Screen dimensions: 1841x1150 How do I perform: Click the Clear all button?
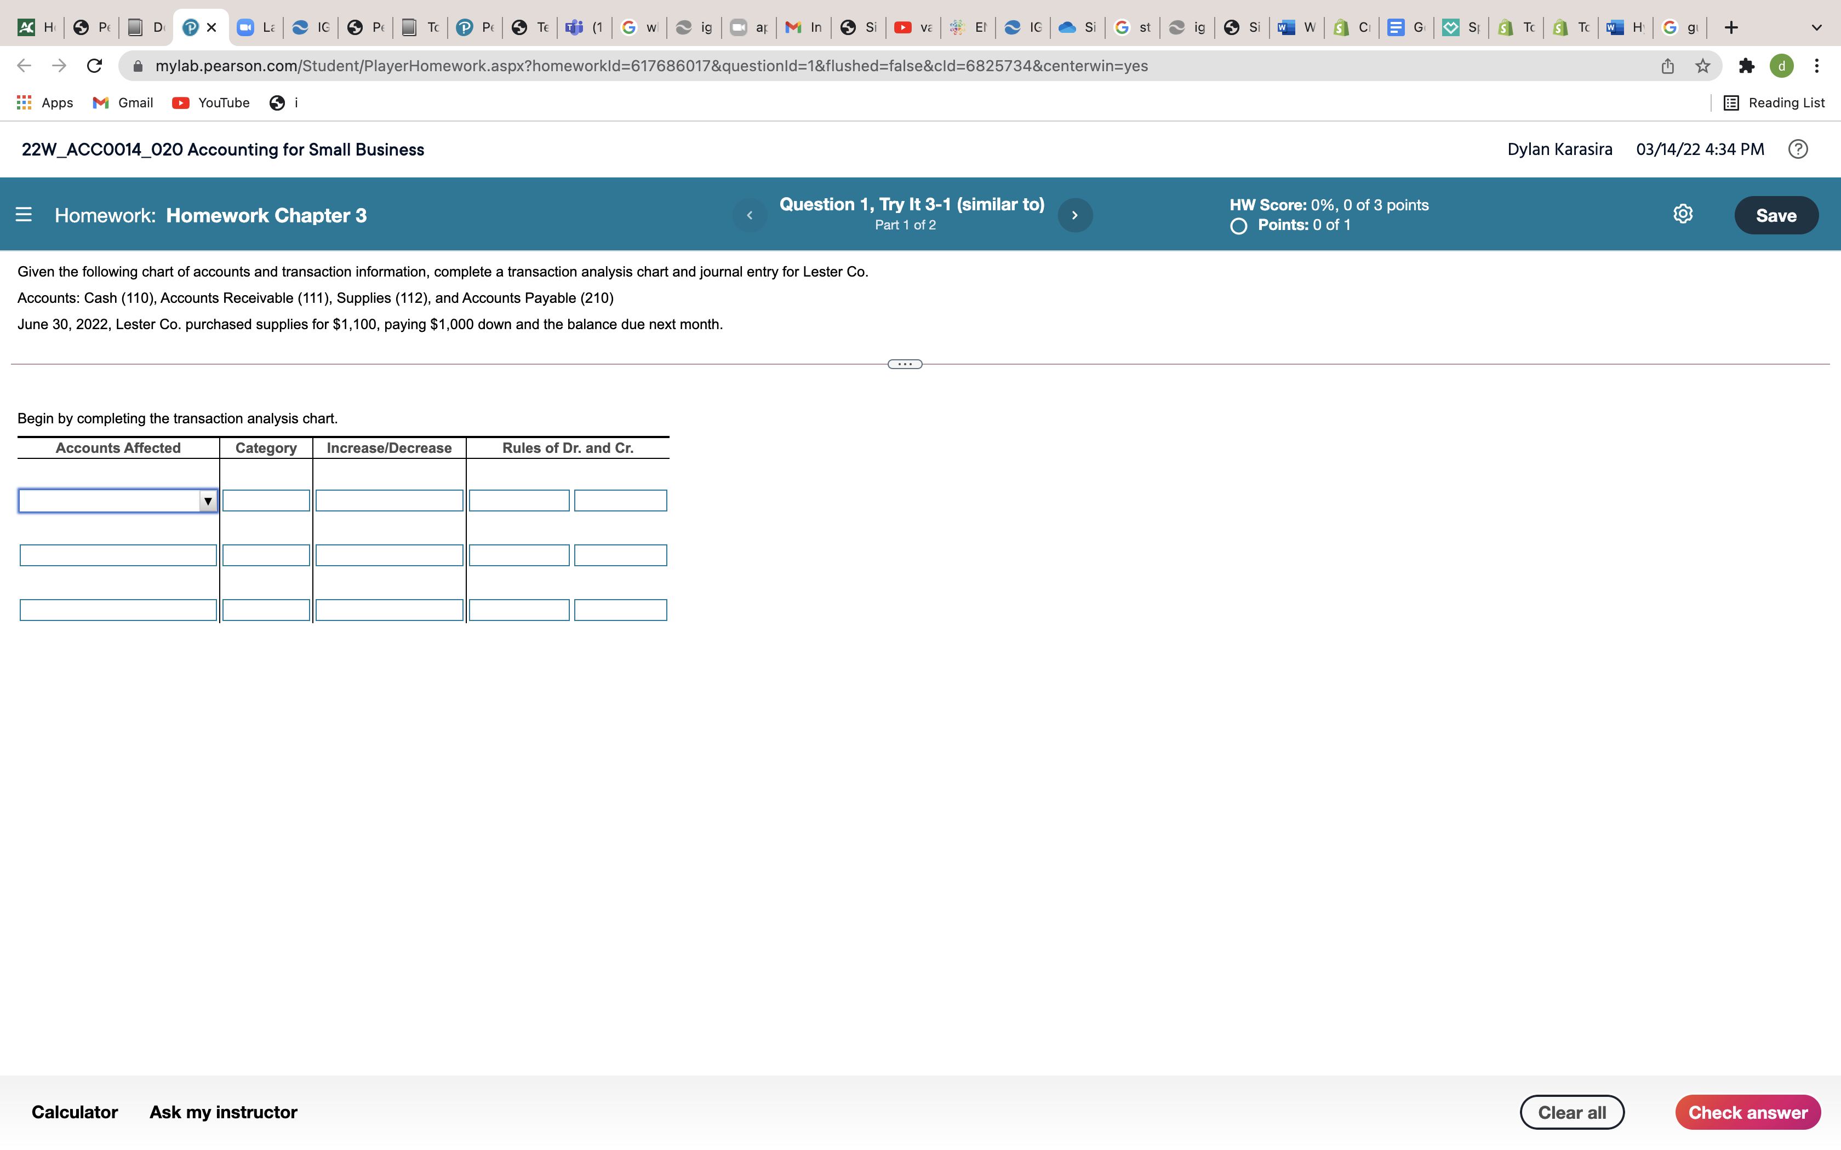[x=1571, y=1112]
